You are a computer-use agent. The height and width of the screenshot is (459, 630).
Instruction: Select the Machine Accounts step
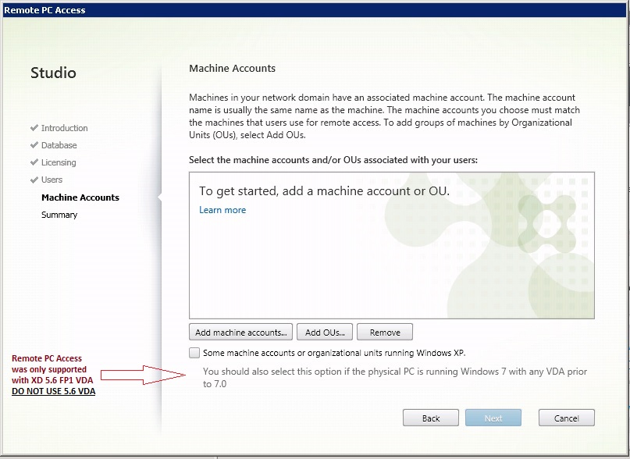(x=80, y=197)
